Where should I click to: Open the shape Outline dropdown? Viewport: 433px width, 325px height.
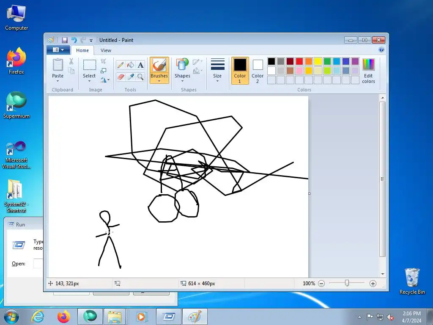(197, 61)
